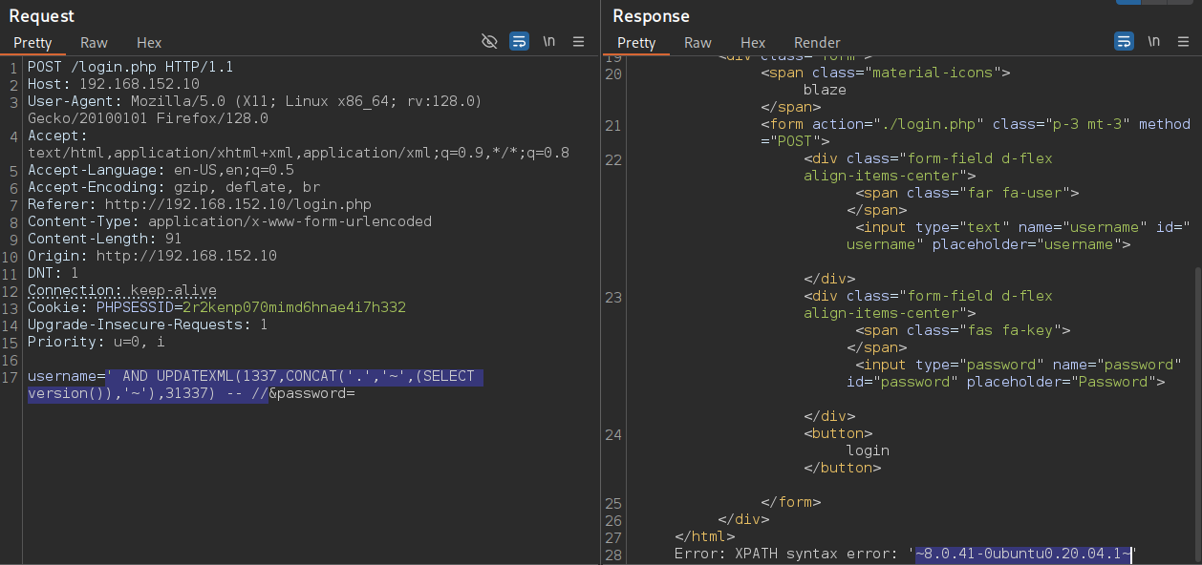Click the 'Upgrade-Insecure-Requests: 1' header
This screenshot has width=1202, height=565.
[x=147, y=324]
